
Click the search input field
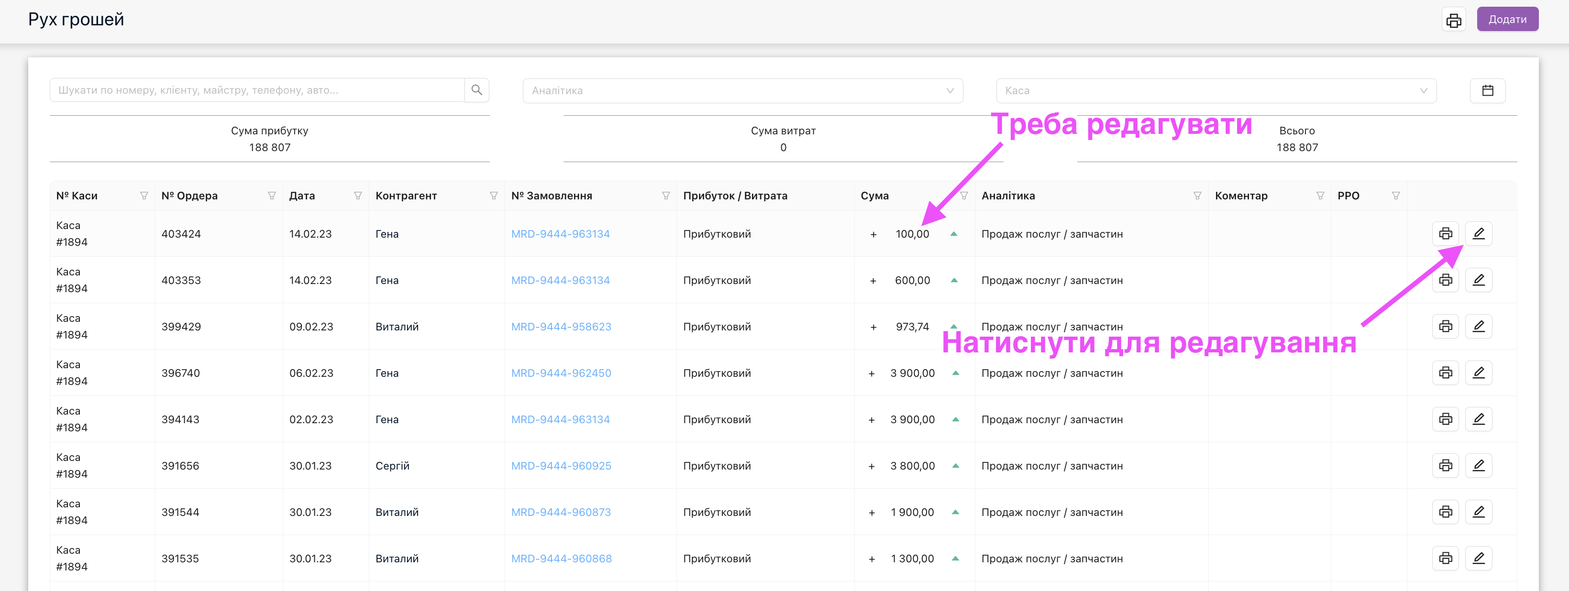click(257, 90)
